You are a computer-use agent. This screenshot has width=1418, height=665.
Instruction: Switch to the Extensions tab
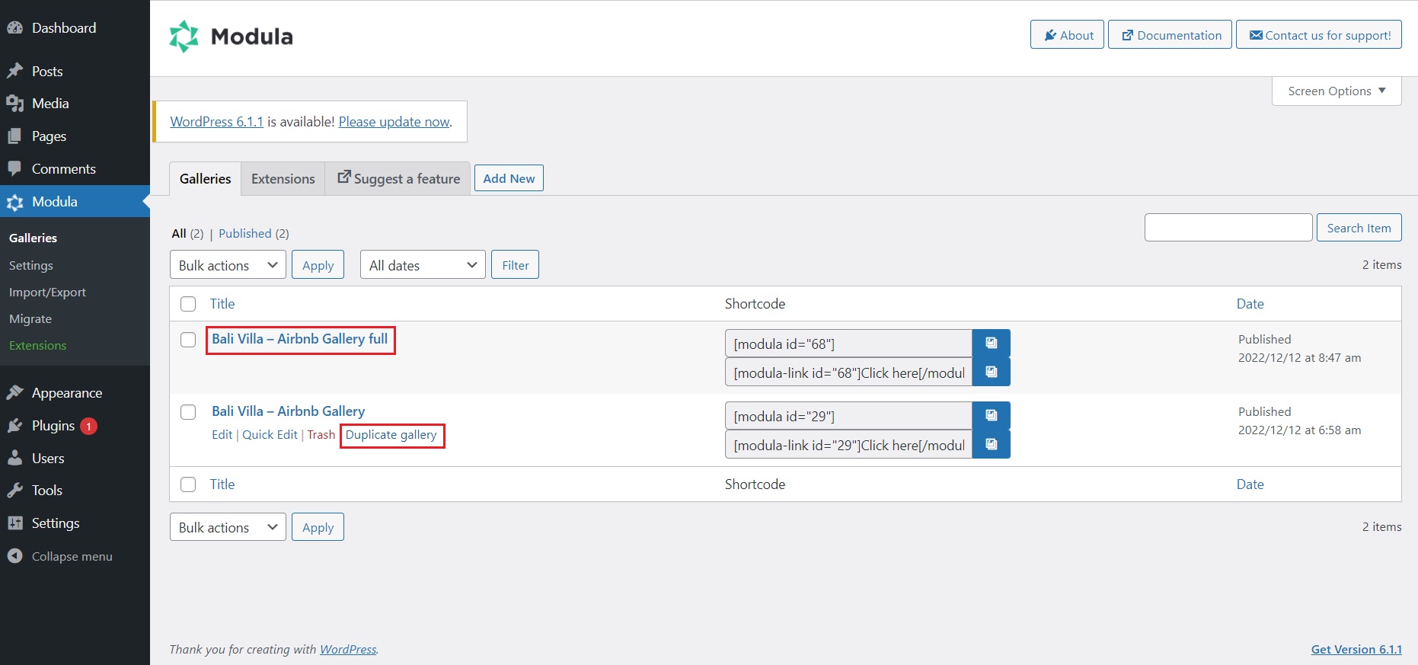pyautogui.click(x=283, y=179)
